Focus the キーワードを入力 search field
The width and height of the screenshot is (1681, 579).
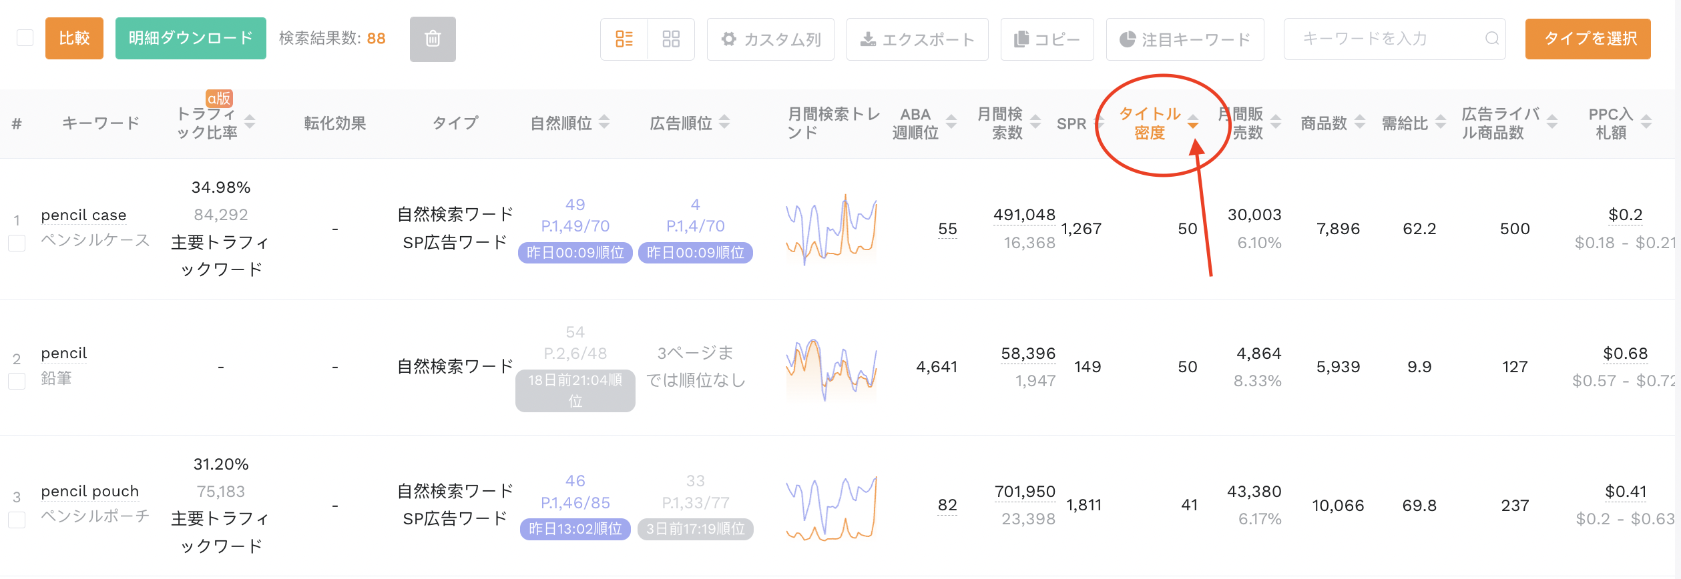tap(1394, 39)
